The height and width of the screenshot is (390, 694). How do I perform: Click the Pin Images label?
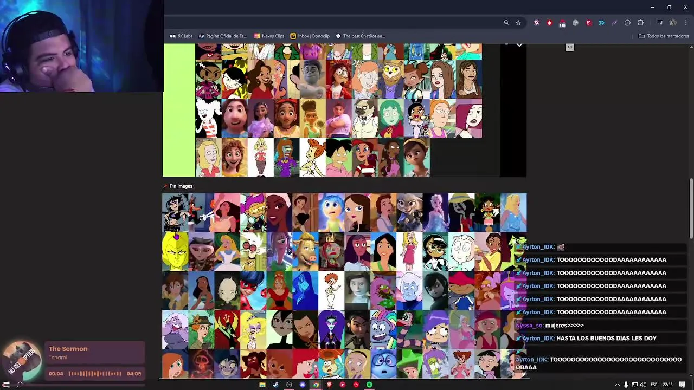181,186
